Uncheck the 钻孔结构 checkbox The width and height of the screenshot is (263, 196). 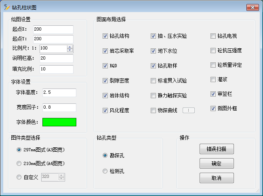coord(105,36)
